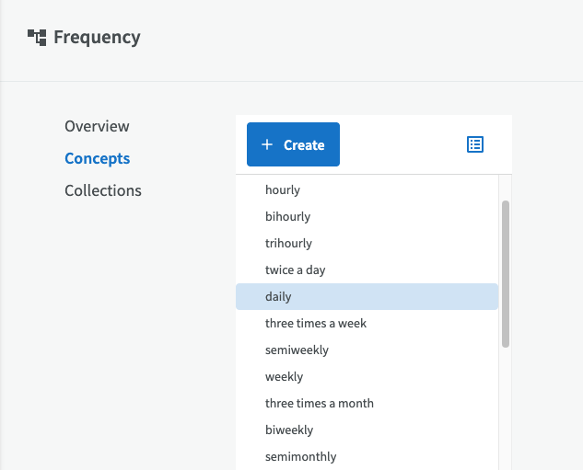The image size is (583, 470).
Task: Select the biweekly concept
Action: tap(367, 430)
